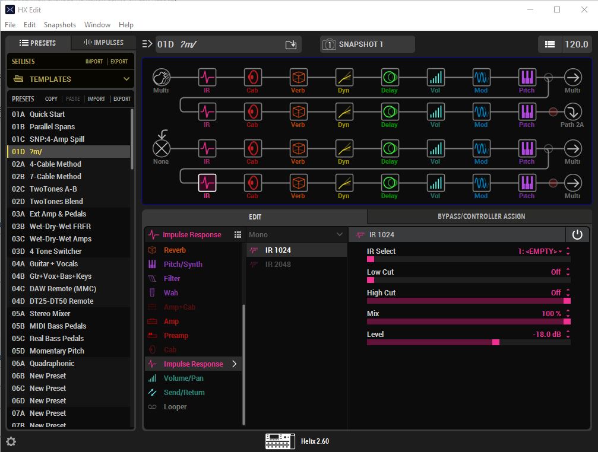Select the Verb block on Path 1A
598x452 pixels.
[299, 77]
